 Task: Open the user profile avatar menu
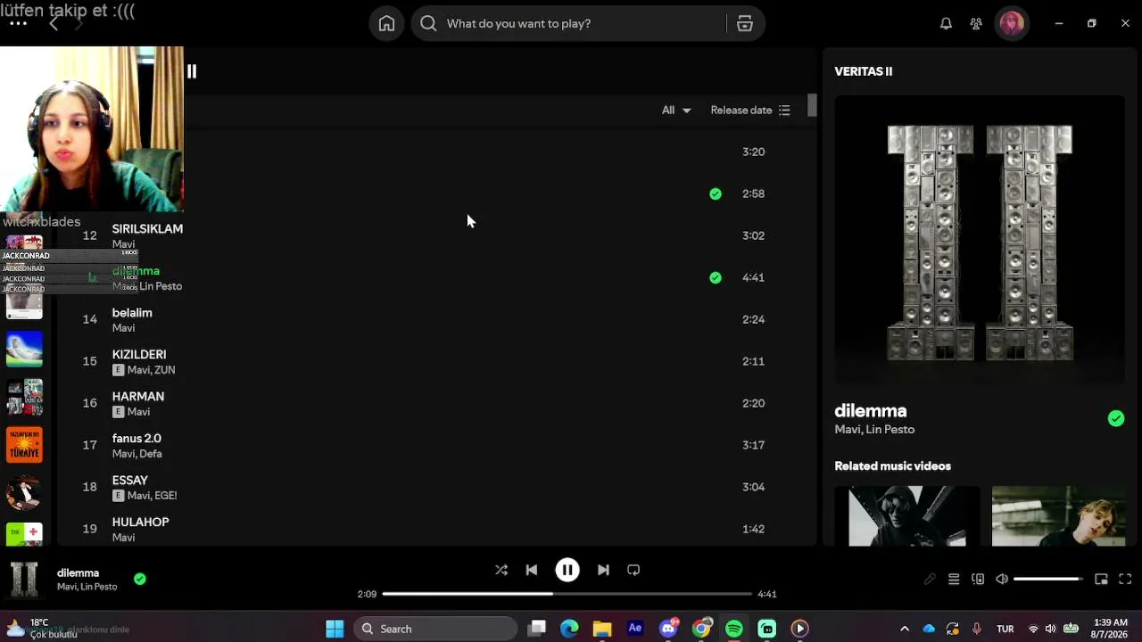tap(1012, 24)
